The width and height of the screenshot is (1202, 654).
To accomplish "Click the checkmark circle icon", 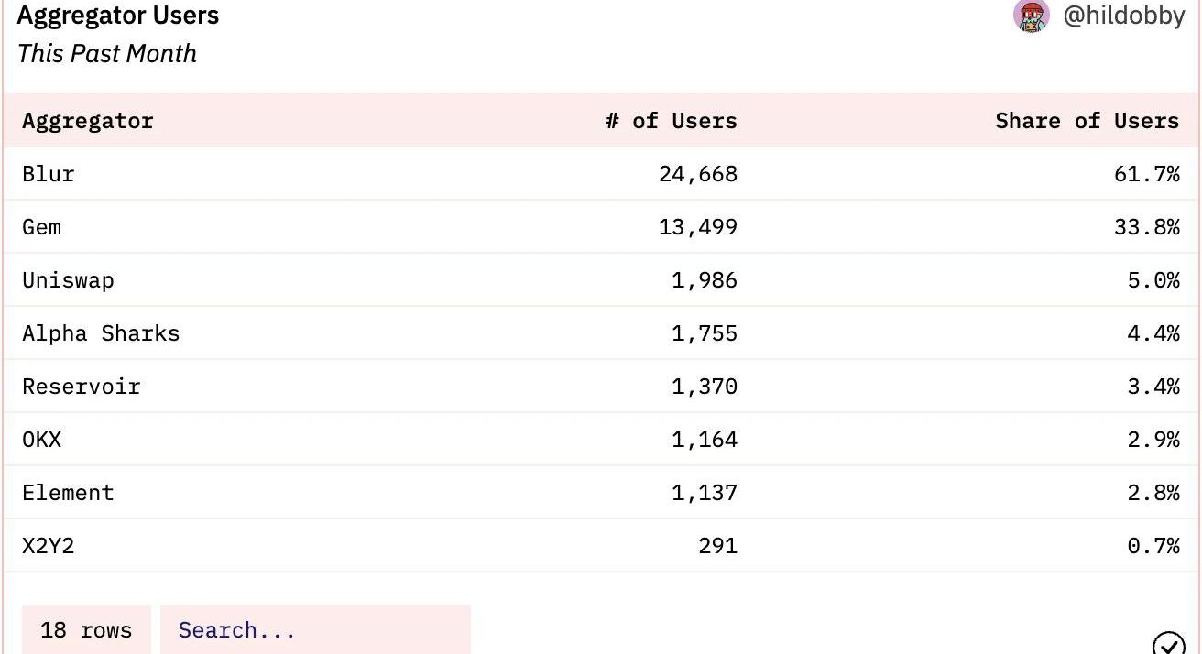I will tap(1168, 643).
